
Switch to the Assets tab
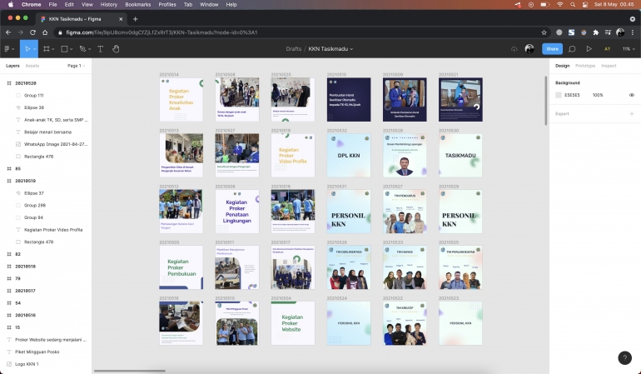32,66
